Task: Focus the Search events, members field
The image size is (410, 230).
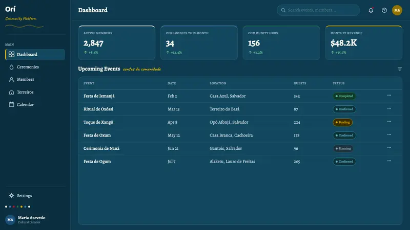Action: coord(318,10)
